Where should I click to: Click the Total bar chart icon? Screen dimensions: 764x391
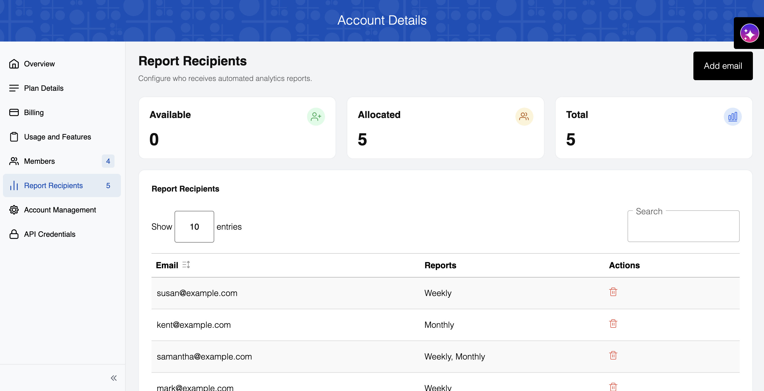tap(733, 117)
